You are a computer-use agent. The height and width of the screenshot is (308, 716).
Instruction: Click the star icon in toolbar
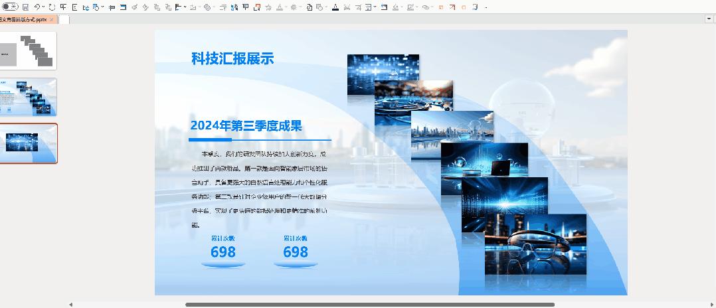coord(268,7)
